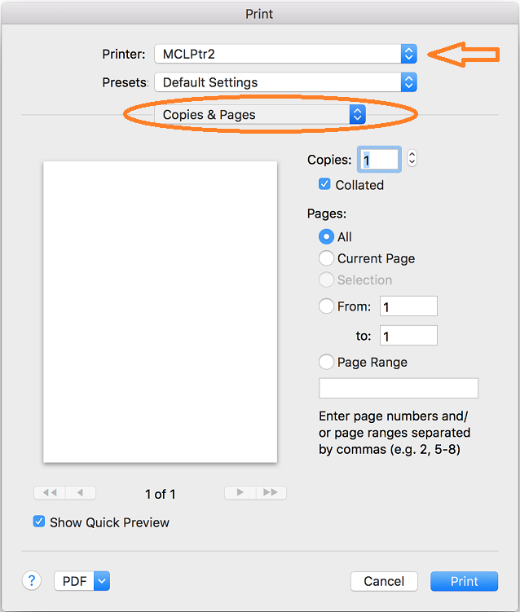Go to the first preview page
520x612 pixels.
[49, 493]
